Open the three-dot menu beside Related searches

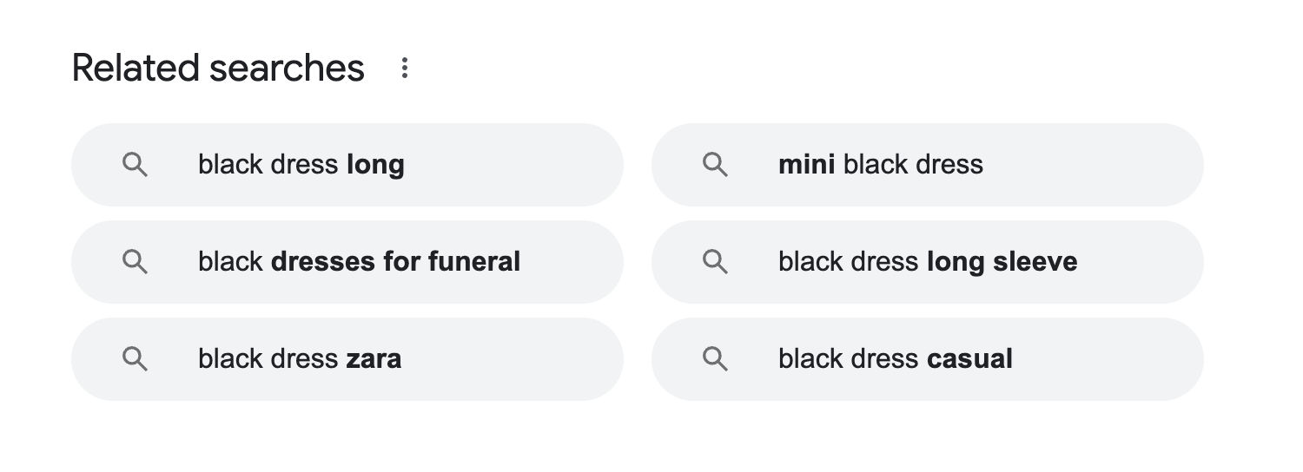click(404, 69)
